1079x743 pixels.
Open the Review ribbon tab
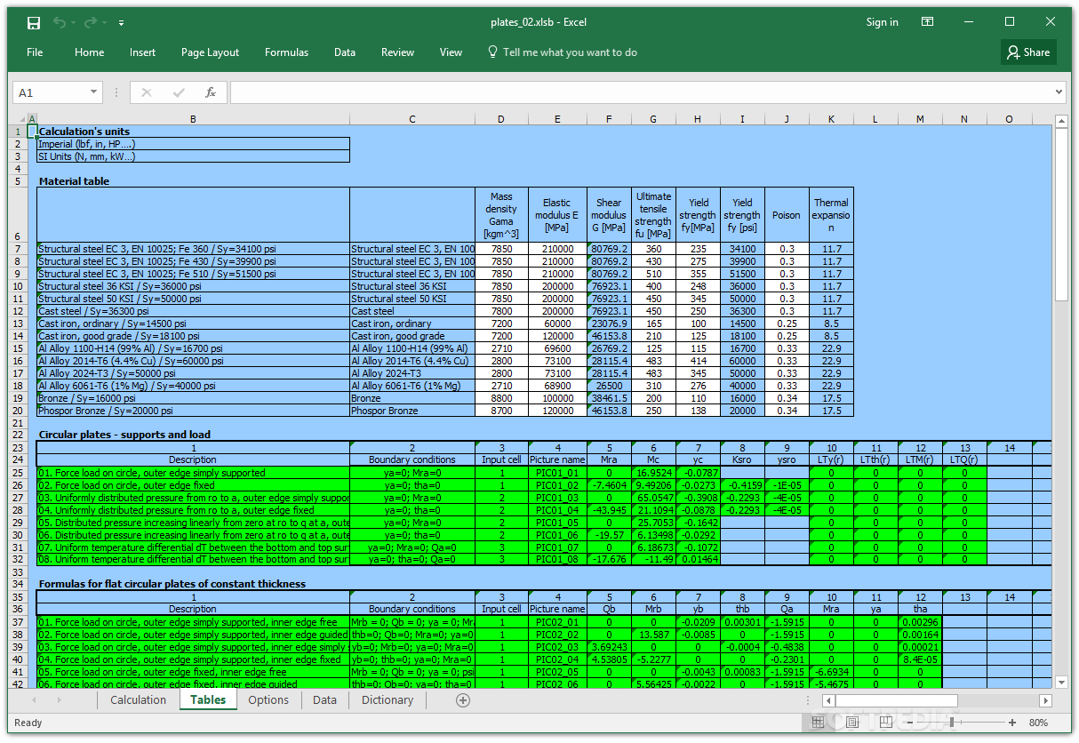pos(397,52)
